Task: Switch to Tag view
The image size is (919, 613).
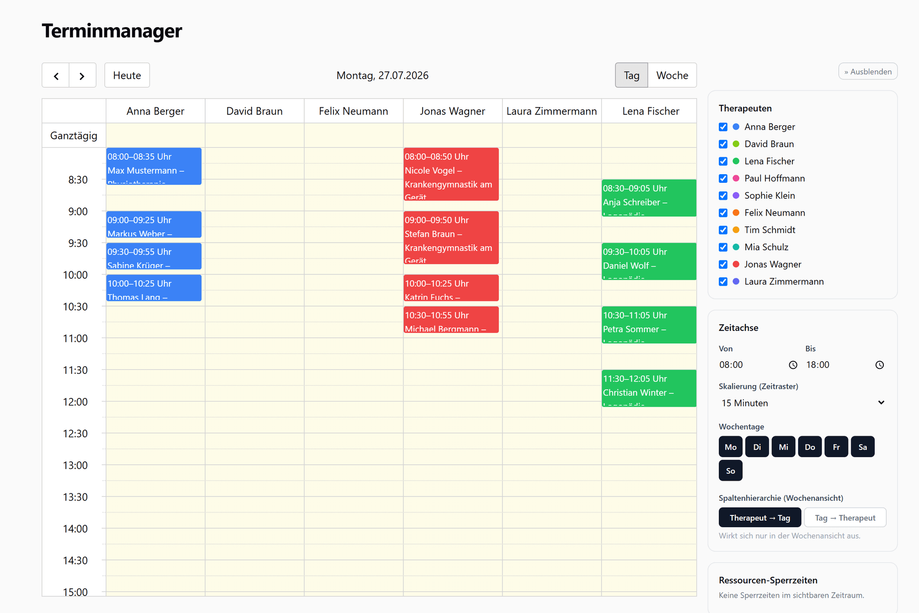Action: coord(632,76)
